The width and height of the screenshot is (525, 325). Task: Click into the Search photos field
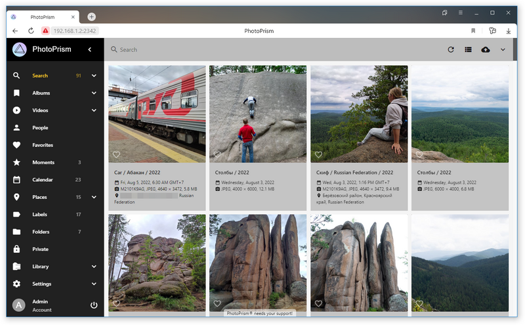pyautogui.click(x=274, y=50)
